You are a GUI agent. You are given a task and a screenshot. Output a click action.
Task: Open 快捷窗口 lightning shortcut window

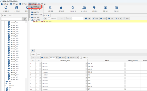click(x=94, y=8)
